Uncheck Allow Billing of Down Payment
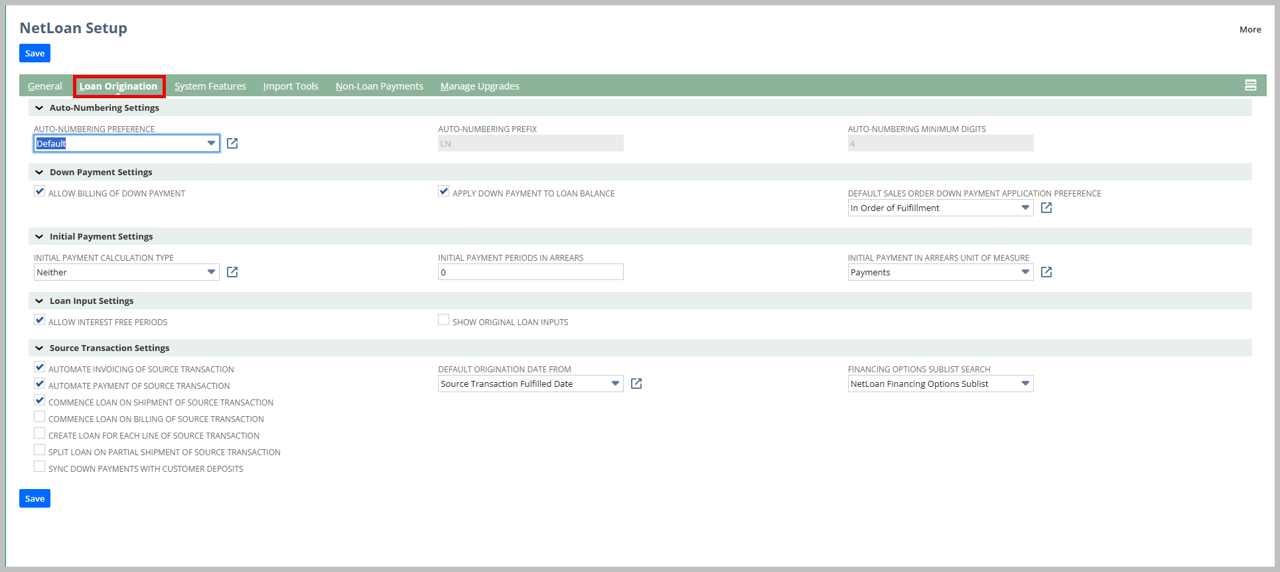Screen dimensions: 1280x572 (x=40, y=191)
